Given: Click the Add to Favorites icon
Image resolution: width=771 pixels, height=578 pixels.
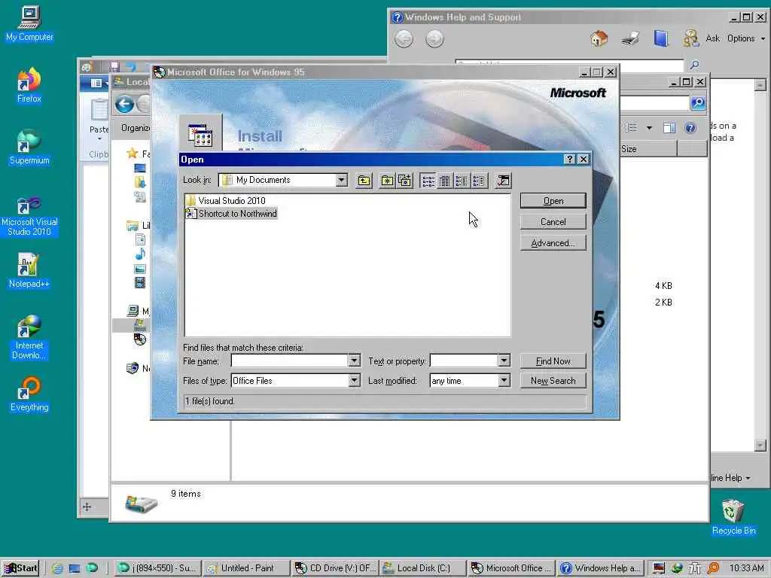Looking at the screenshot, I should [404, 181].
